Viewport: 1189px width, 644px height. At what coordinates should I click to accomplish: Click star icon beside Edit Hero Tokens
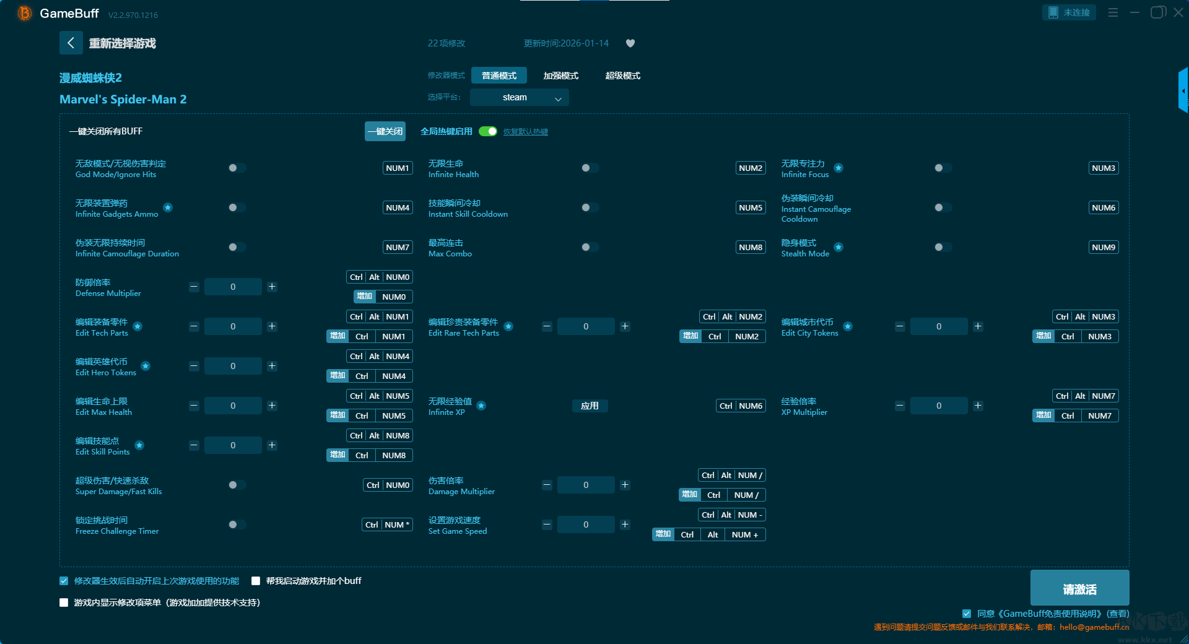click(146, 366)
